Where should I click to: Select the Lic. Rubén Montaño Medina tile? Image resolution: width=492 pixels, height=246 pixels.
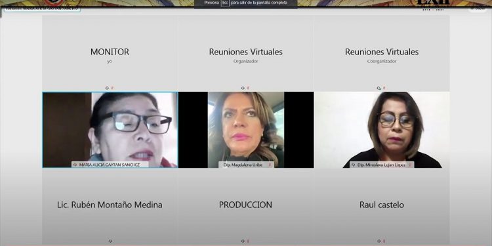click(110, 207)
